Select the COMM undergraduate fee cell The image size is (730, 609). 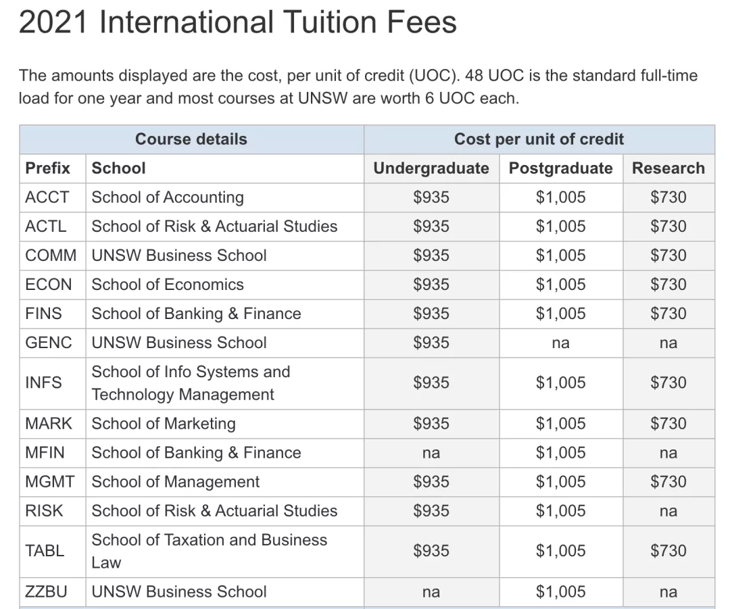[x=431, y=255]
